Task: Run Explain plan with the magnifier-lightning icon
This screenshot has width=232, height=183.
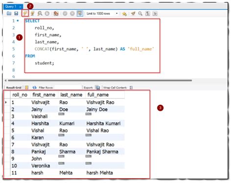Action: 40,13
